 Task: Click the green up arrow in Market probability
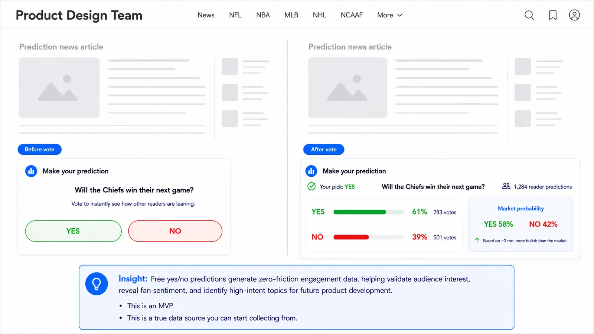coord(477,240)
